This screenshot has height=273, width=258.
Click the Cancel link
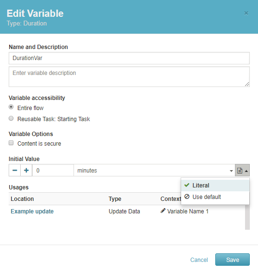(x=199, y=260)
